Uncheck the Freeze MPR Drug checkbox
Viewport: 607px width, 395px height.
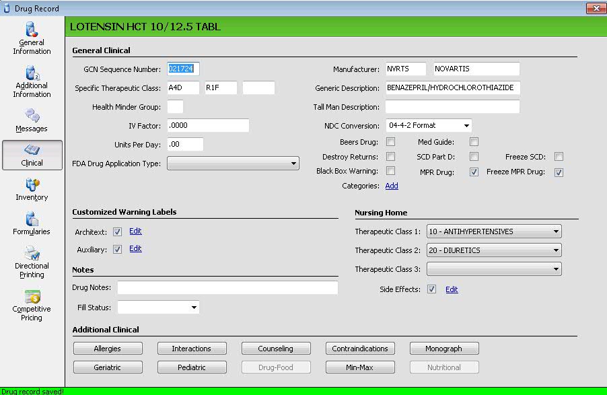click(x=559, y=172)
